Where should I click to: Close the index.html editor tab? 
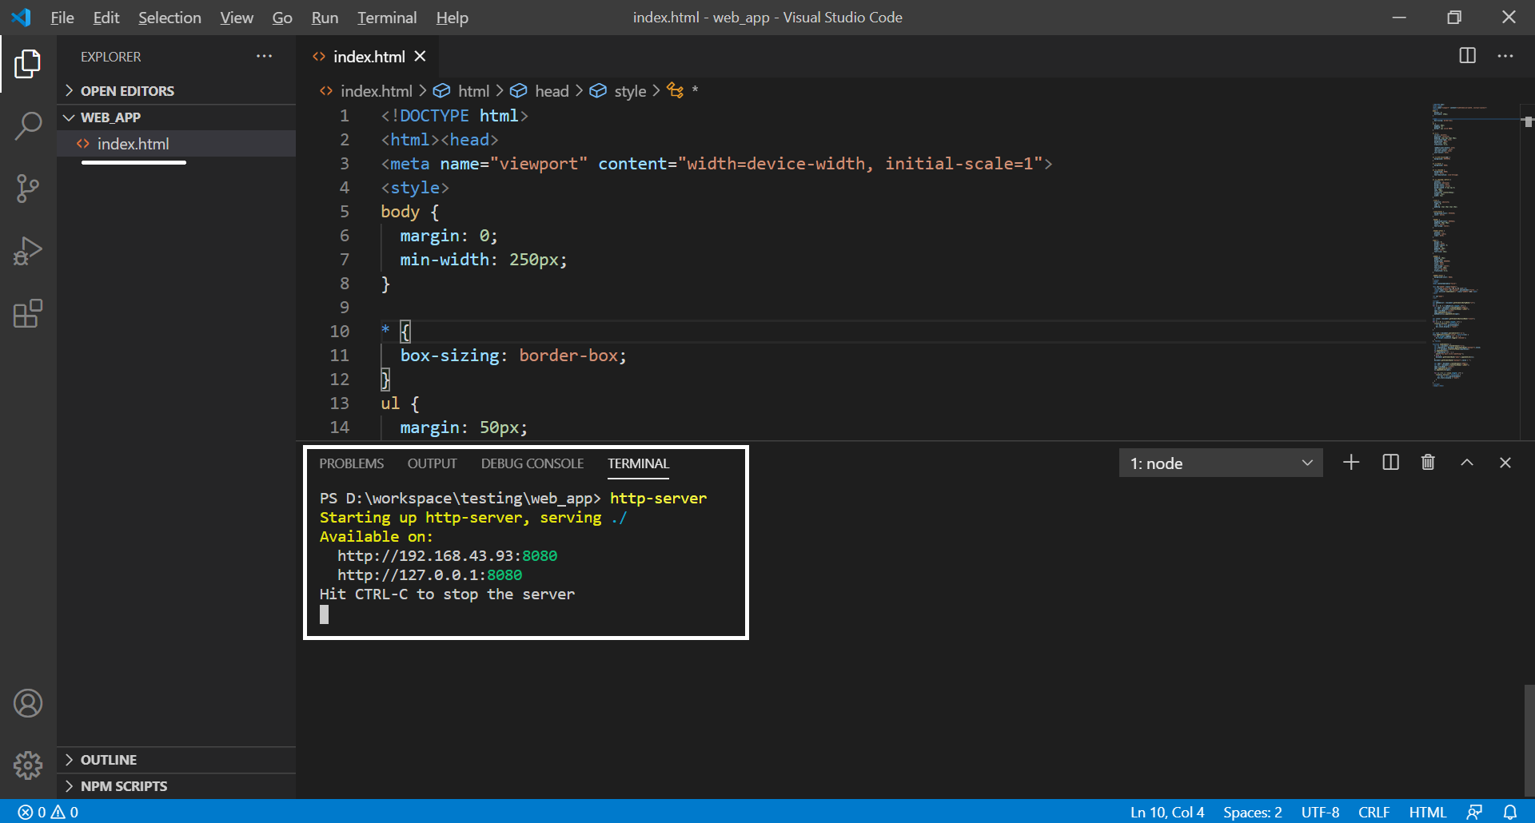pos(421,56)
